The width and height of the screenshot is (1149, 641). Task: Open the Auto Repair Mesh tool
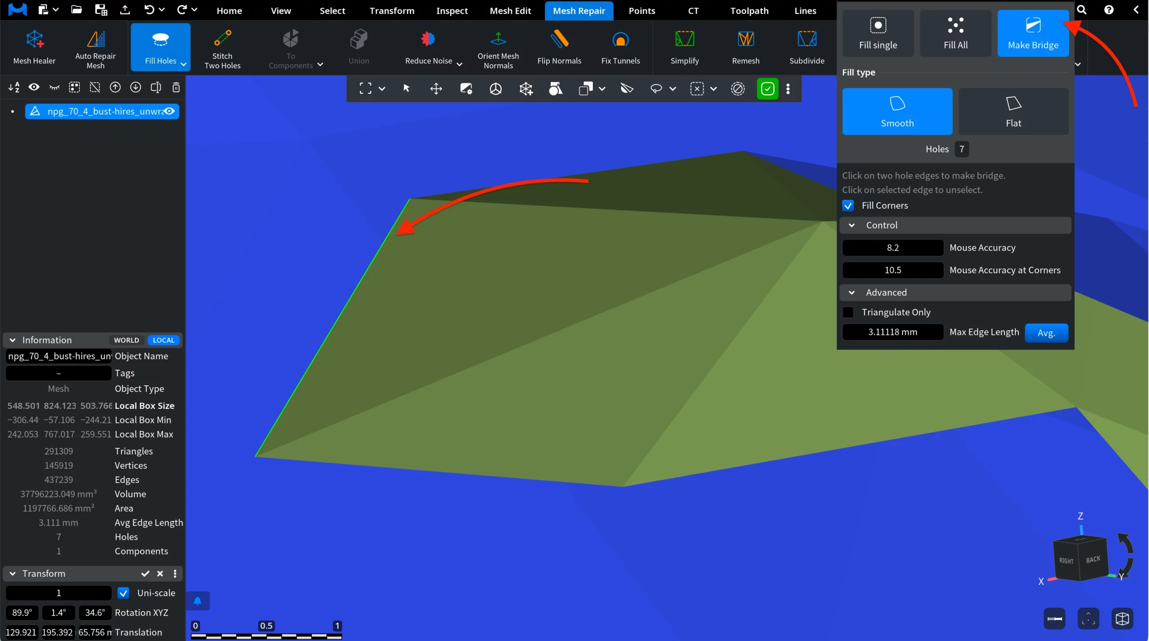pyautogui.click(x=95, y=47)
